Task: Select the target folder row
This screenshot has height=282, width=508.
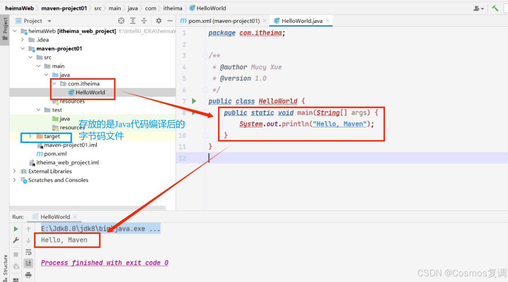Action: click(x=93, y=136)
